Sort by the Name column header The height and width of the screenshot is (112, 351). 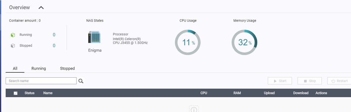(x=48, y=93)
